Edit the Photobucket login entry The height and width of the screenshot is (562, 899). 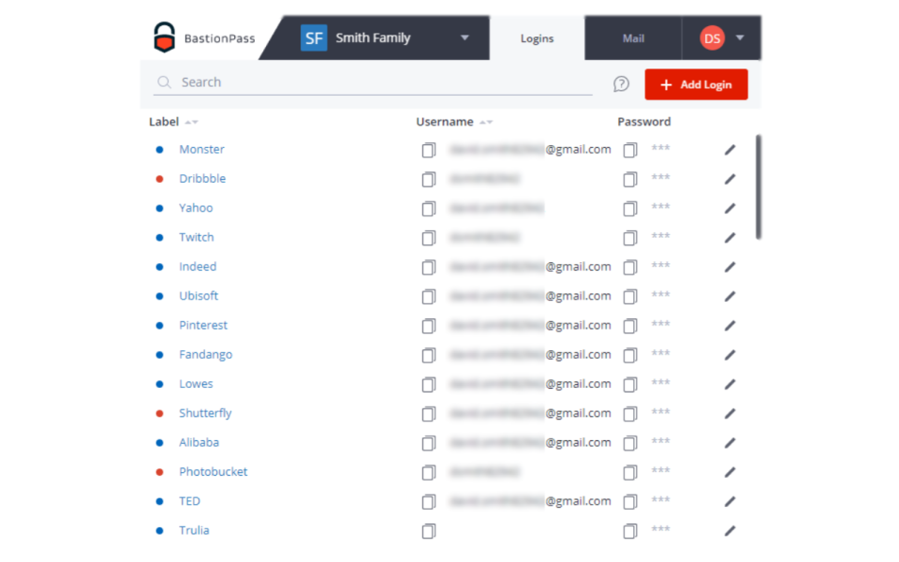point(730,471)
